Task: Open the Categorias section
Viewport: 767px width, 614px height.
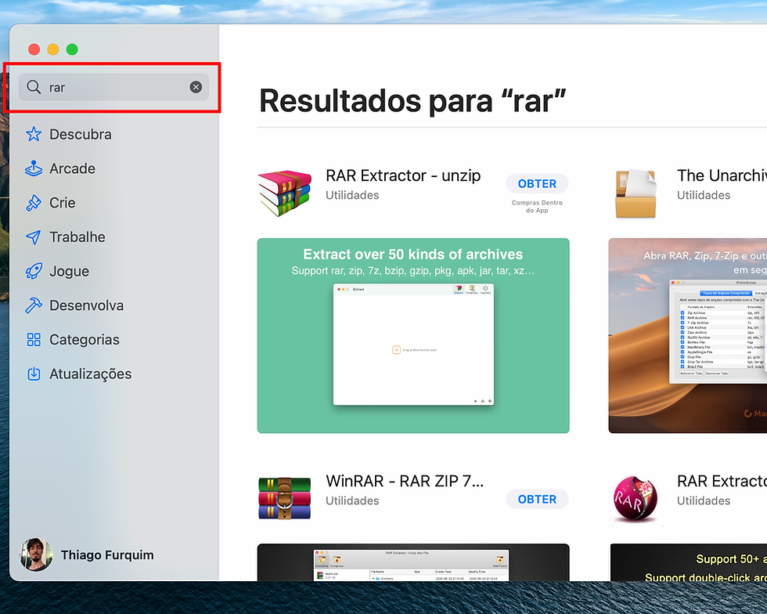Action: [x=85, y=340]
